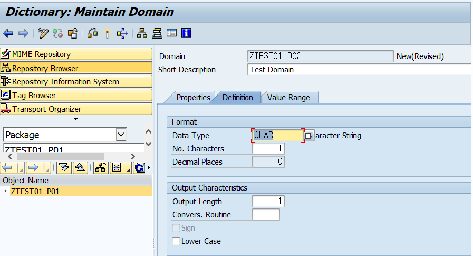Click the Data Type field CHAR
The height and width of the screenshot is (256, 473).
point(277,135)
